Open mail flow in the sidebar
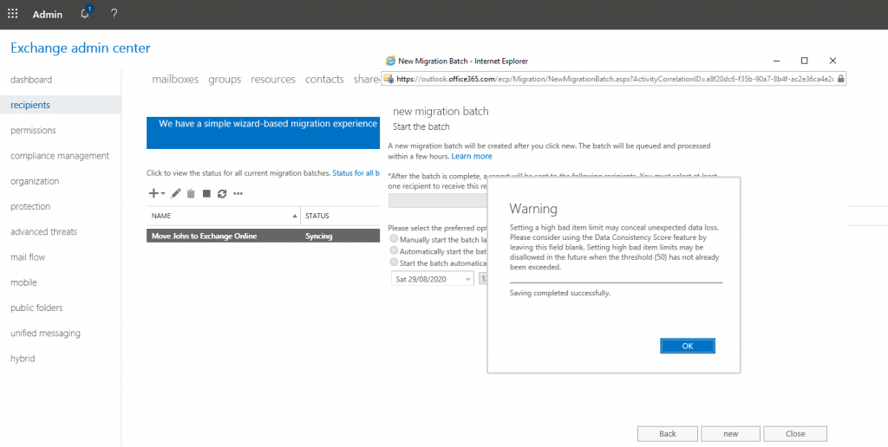888x447 pixels. 27,257
